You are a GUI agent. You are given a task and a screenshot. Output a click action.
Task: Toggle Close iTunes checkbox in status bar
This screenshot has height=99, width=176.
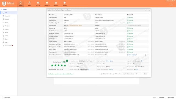pyautogui.click(x=2, y=97)
